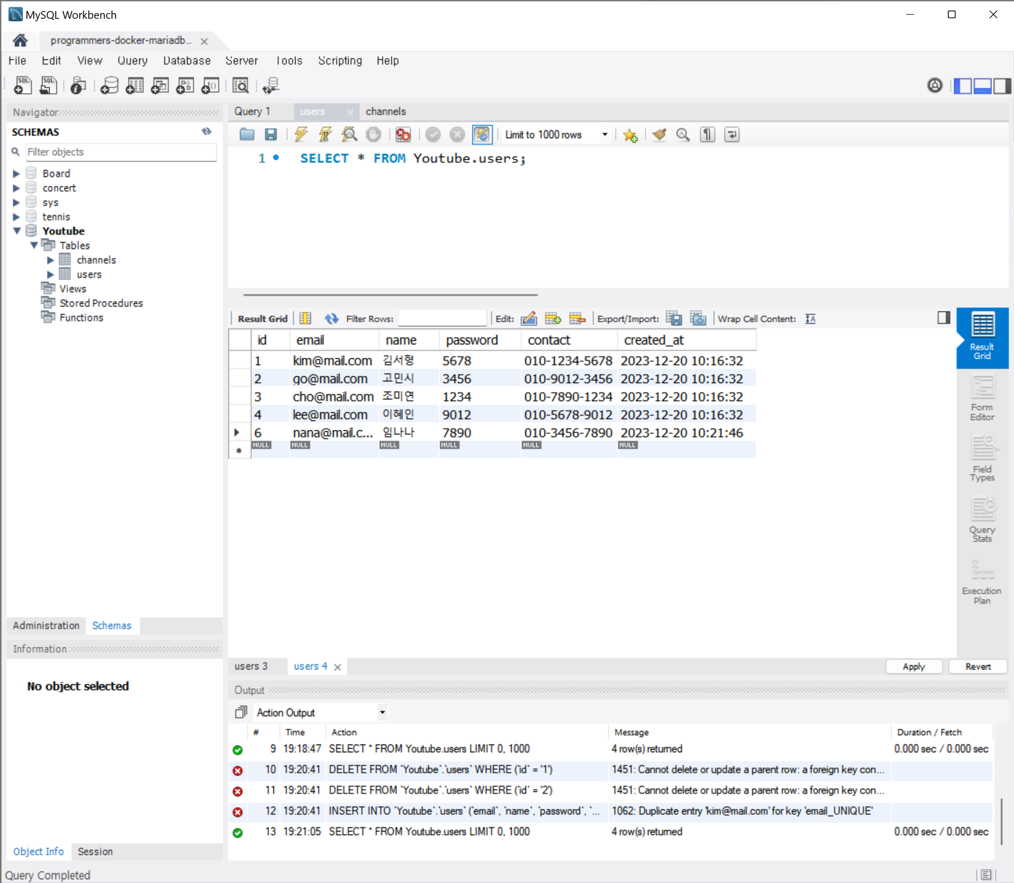Create a new stored procedure icon
The height and width of the screenshot is (883, 1014).
[x=185, y=85]
